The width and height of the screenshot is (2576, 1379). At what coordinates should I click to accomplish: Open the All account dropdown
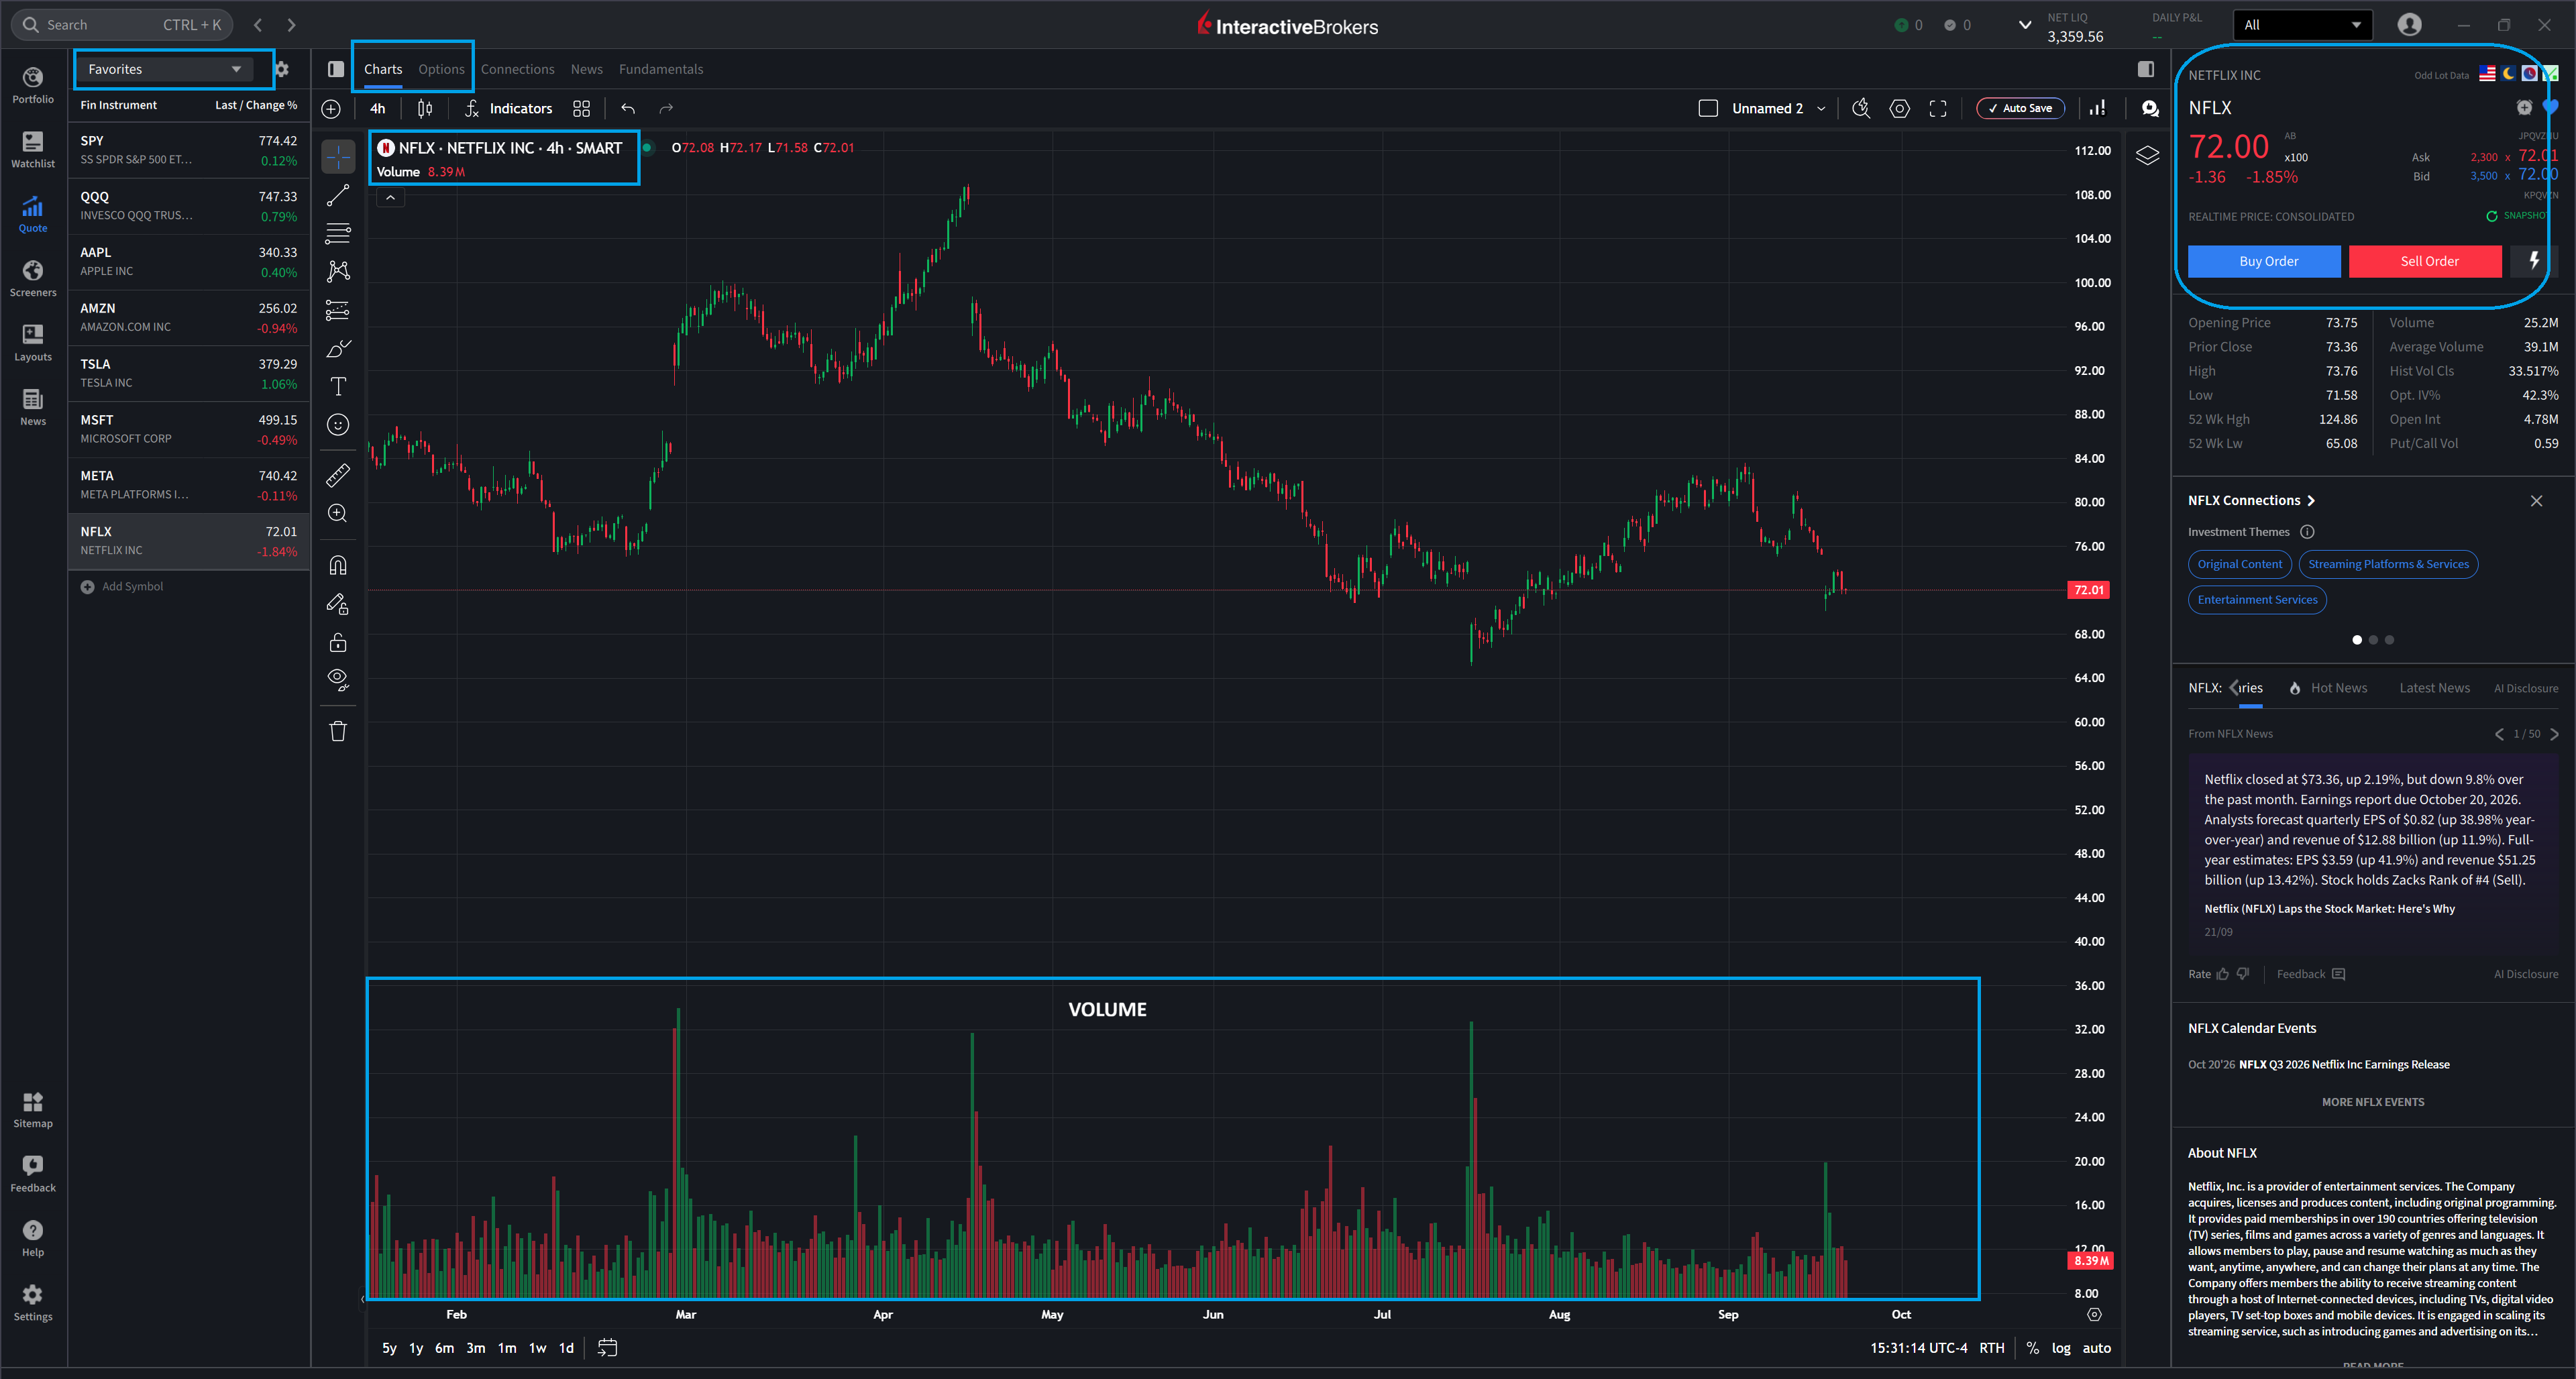coord(2302,25)
